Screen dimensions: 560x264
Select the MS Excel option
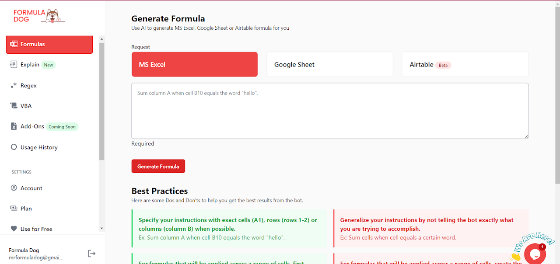click(x=195, y=64)
